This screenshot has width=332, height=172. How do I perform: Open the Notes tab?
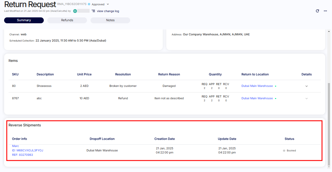coord(110,20)
